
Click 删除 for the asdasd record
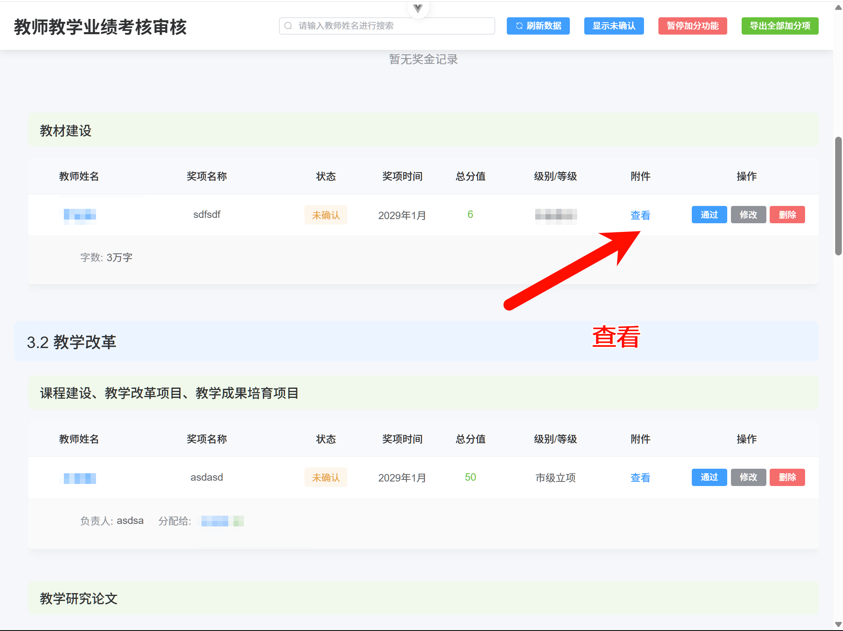pos(787,477)
